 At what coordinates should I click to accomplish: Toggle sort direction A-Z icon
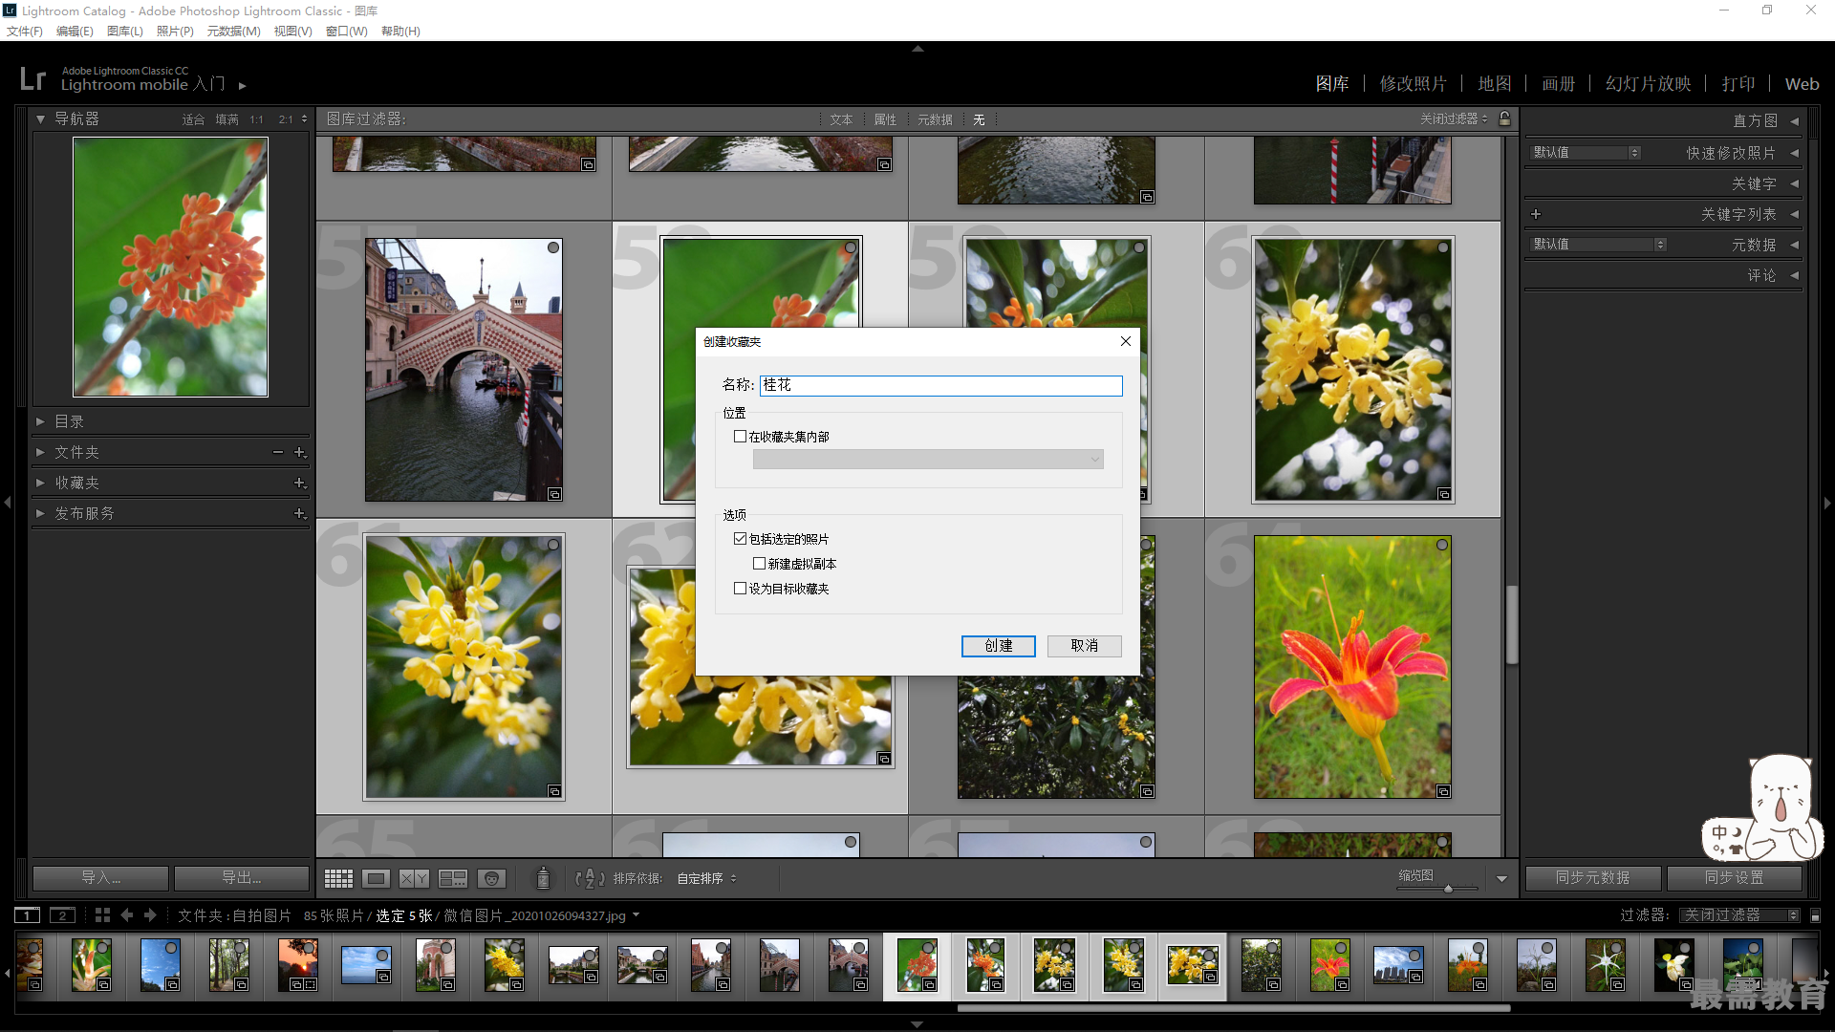tap(590, 878)
